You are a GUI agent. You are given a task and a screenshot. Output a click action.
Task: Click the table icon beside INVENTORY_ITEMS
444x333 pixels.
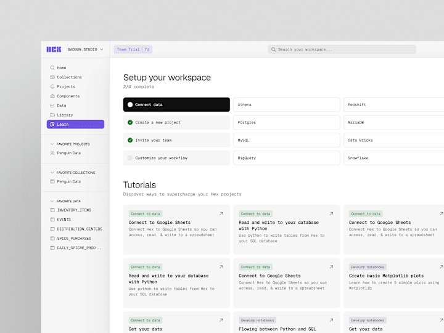[x=52, y=210]
